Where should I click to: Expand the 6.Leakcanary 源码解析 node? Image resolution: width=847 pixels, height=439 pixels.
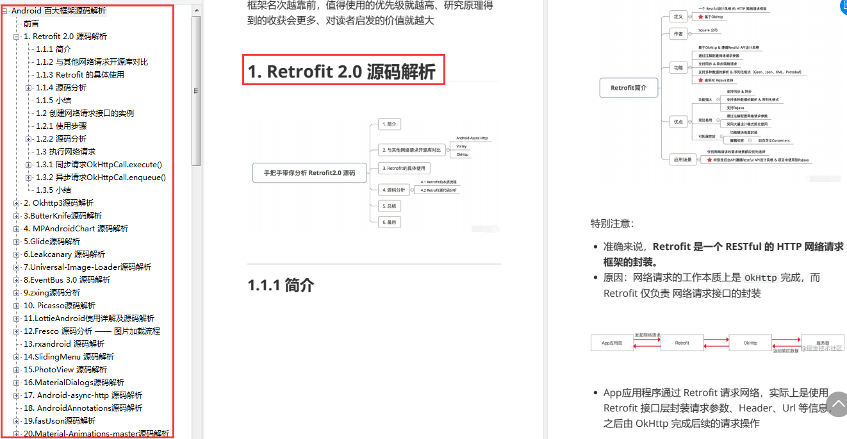coord(17,254)
